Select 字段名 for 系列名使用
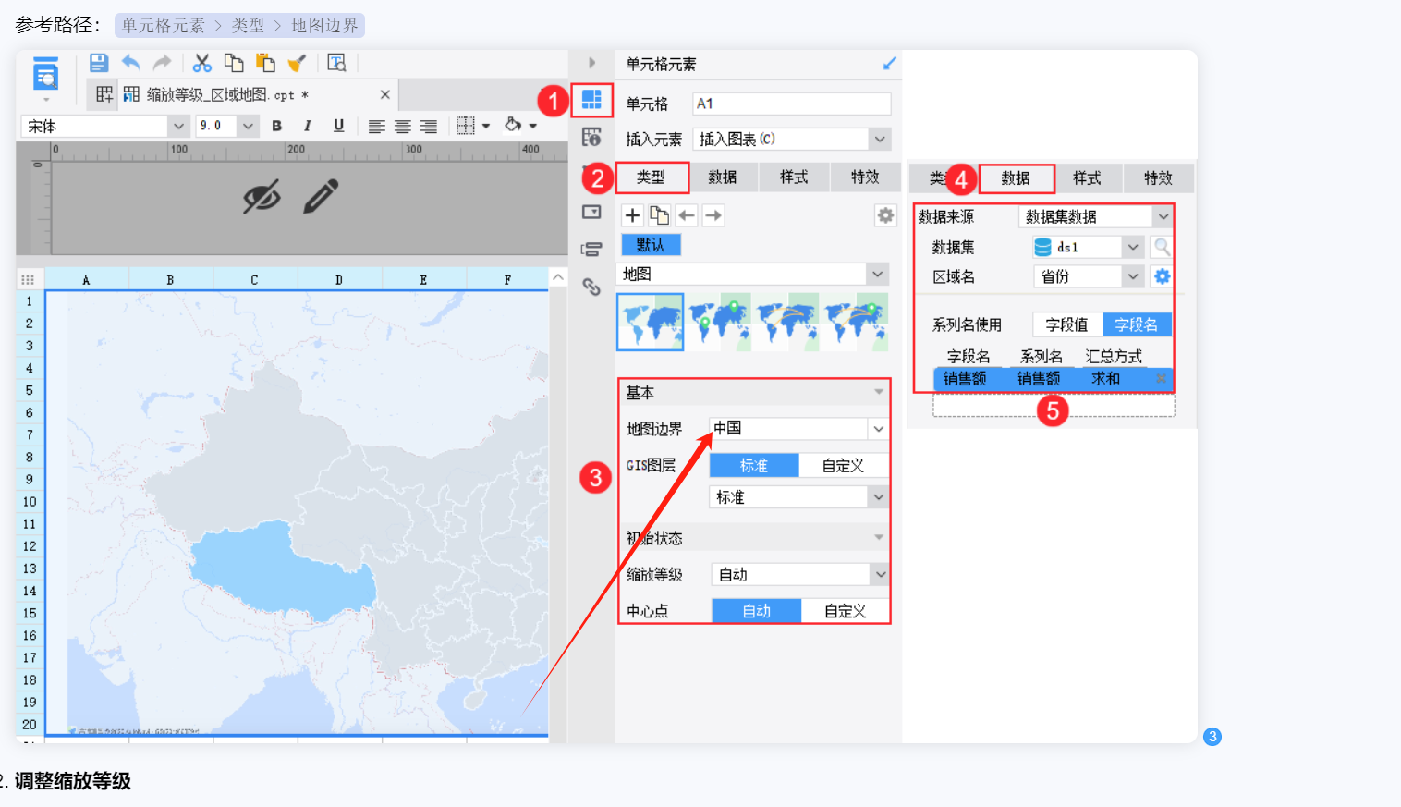Viewport: 1401px width, 807px height. pyautogui.click(x=1137, y=324)
